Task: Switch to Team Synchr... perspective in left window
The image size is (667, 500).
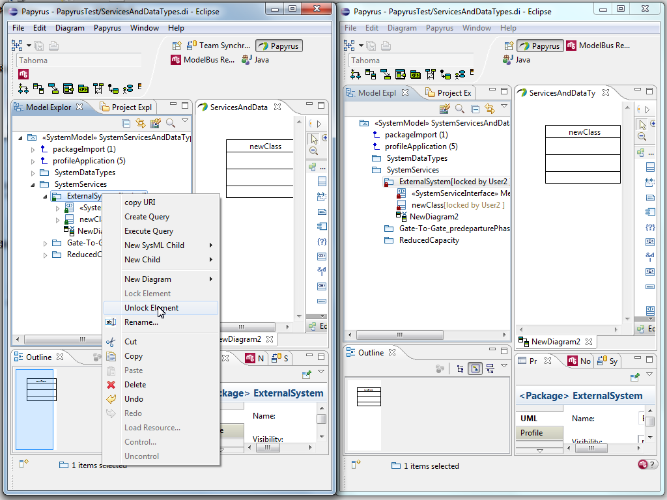Action: pyautogui.click(x=219, y=46)
